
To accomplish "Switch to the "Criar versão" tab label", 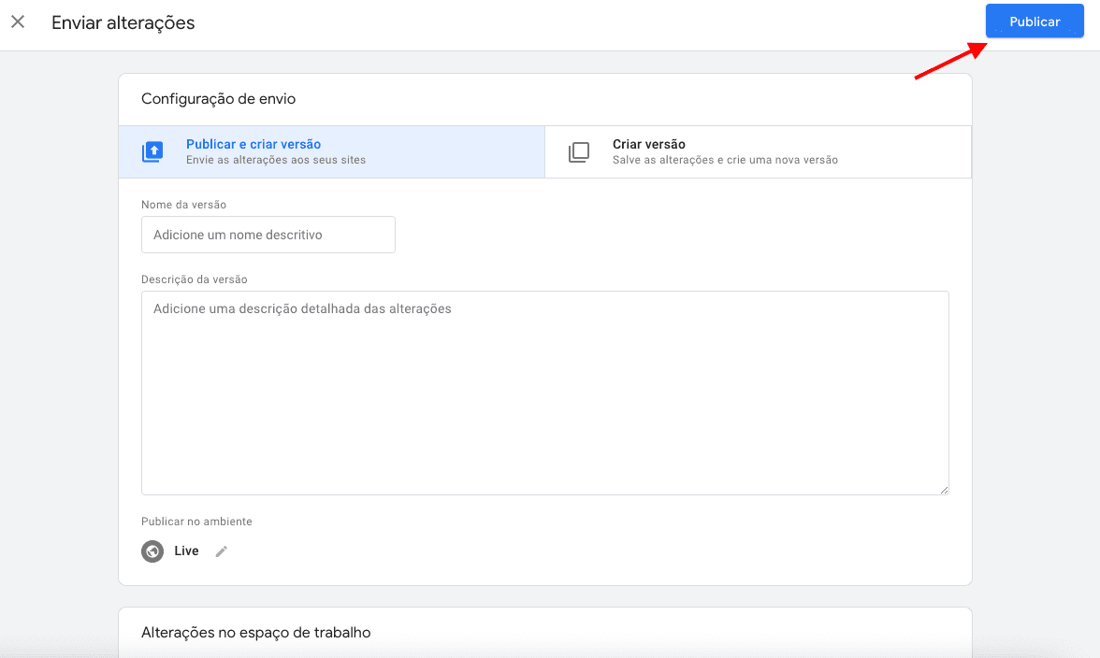I will (648, 144).
